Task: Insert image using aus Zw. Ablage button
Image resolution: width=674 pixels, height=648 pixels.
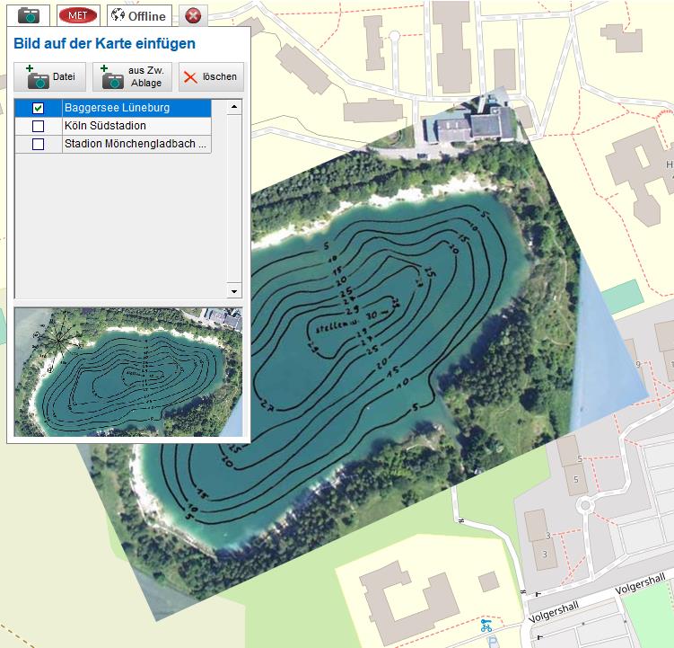Action: click(132, 77)
